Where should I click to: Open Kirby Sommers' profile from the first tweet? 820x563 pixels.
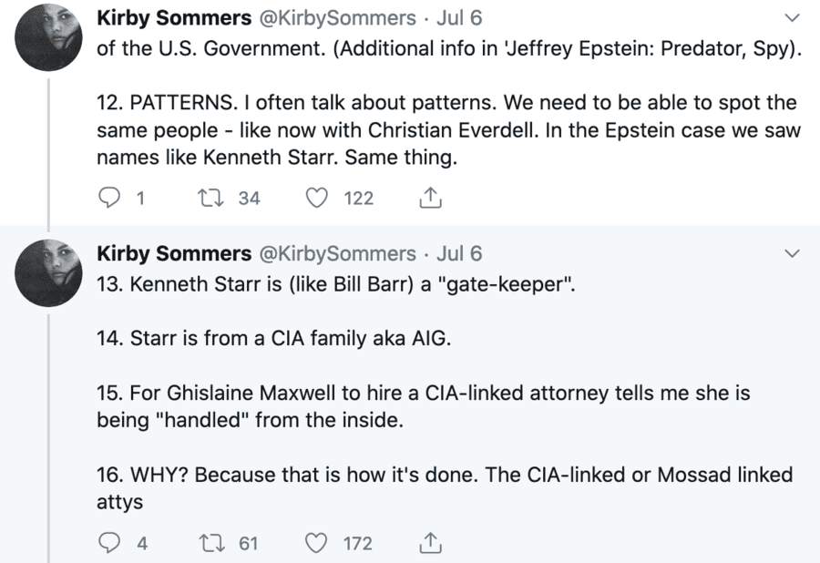pyautogui.click(x=173, y=18)
